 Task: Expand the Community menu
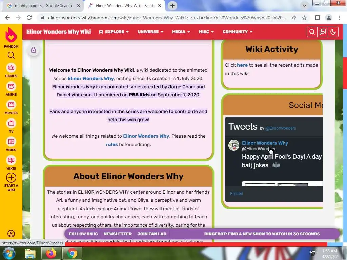pos(238,32)
